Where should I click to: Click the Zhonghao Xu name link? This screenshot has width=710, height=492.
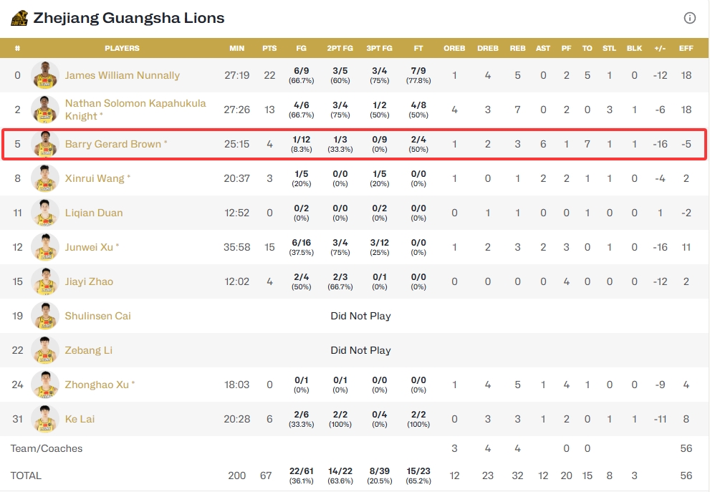(97, 385)
